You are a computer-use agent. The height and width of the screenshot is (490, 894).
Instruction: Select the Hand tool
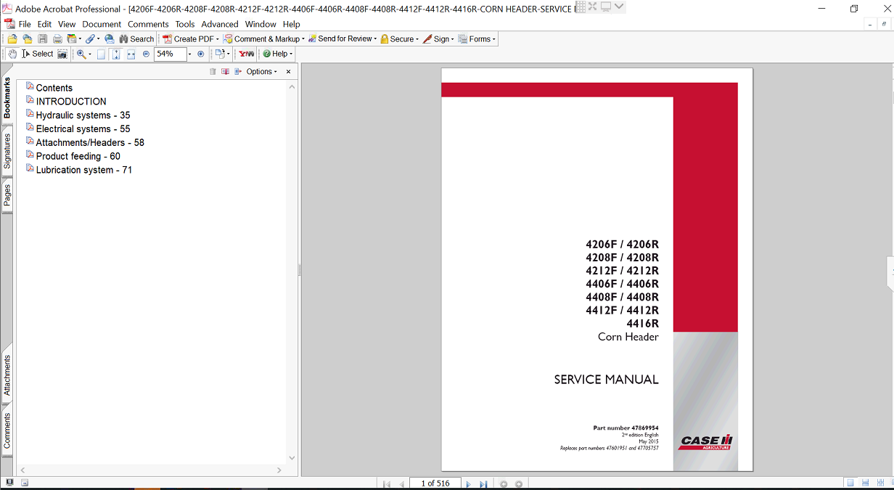[12, 54]
